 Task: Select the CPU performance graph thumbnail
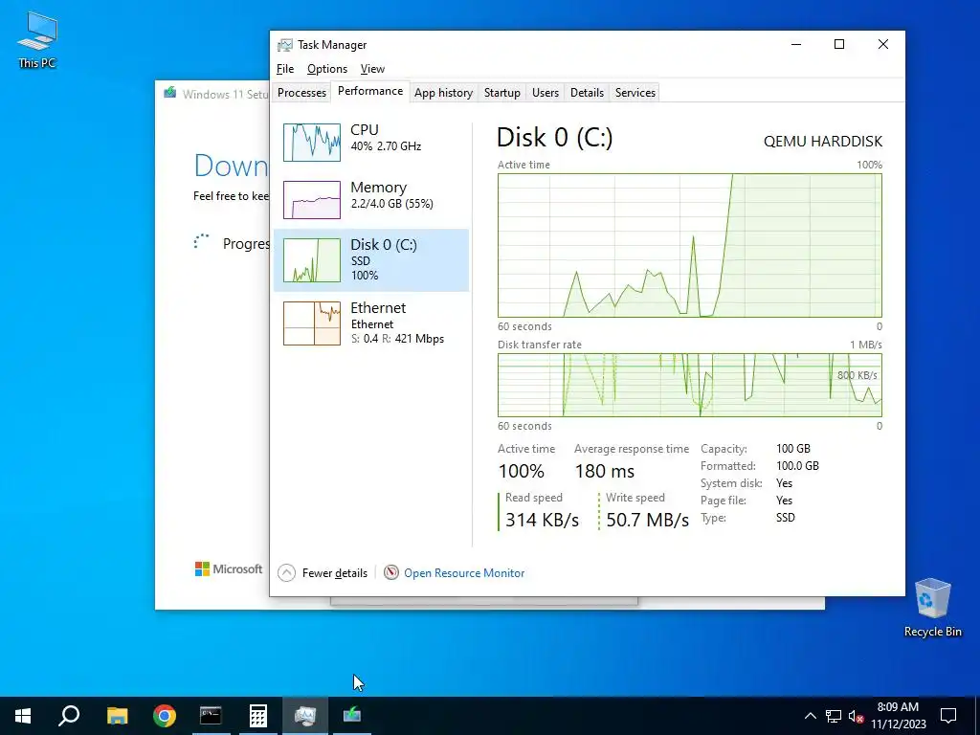[x=312, y=143]
